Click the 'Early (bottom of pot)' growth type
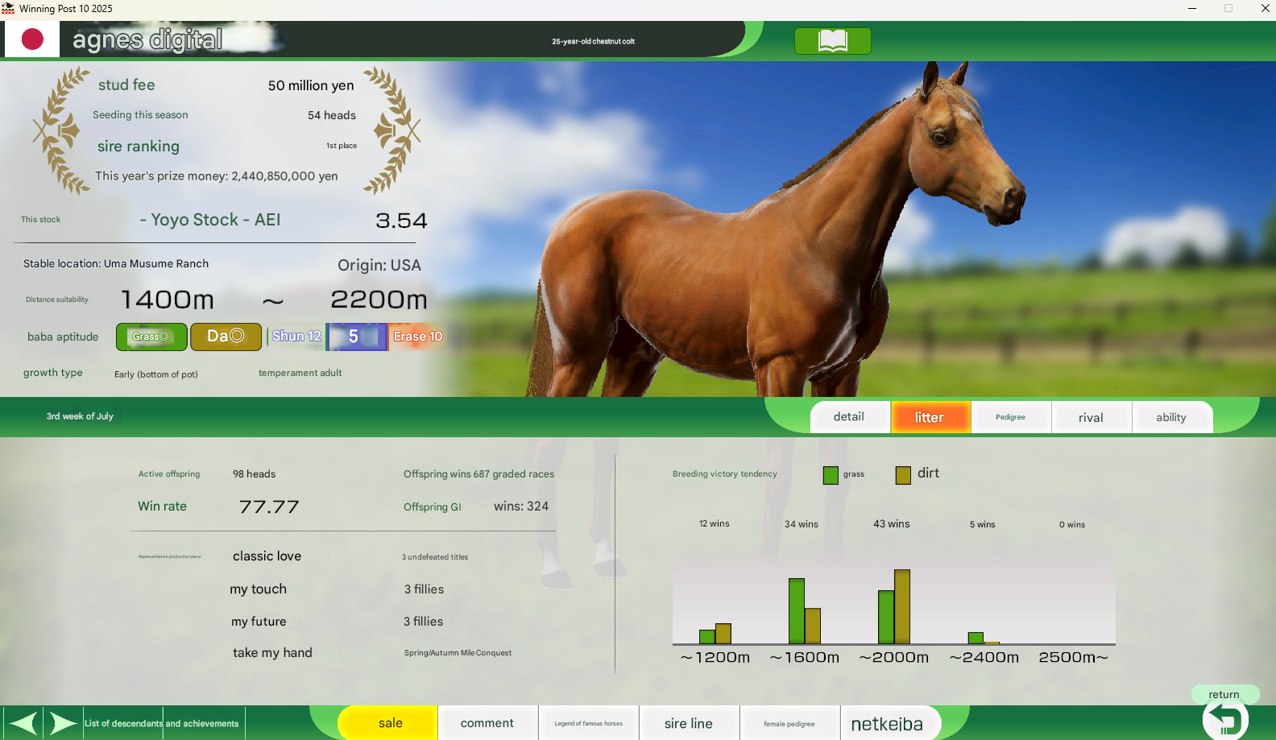Image resolution: width=1276 pixels, height=740 pixels. (x=156, y=374)
